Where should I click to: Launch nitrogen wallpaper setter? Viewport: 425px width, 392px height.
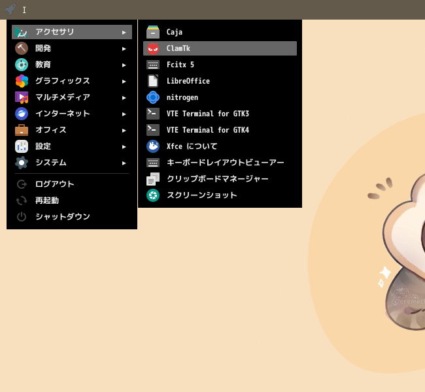click(x=220, y=97)
